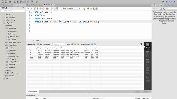177x99 pixels.
Task: Expand the products table
Action: pyautogui.click(x=5, y=65)
